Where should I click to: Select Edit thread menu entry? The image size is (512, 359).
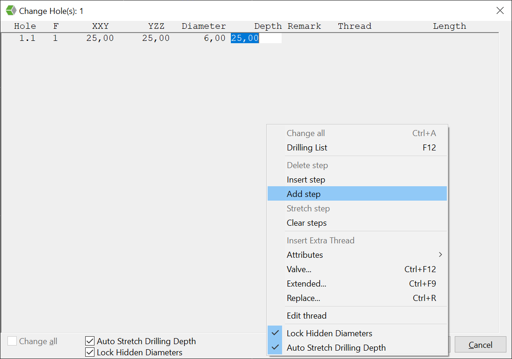point(357,315)
